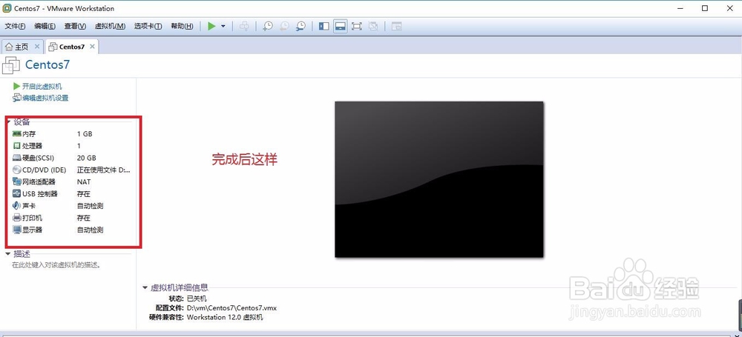
Task: Click the VMware app icon in title bar
Action: (7, 8)
